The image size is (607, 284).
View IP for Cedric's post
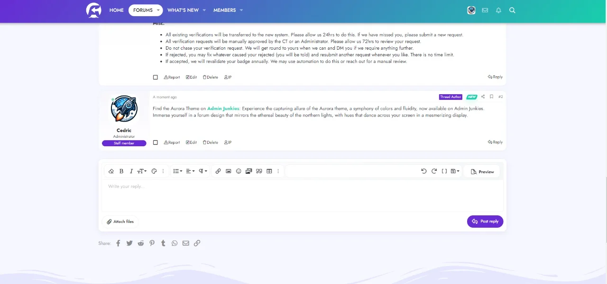[228, 142]
